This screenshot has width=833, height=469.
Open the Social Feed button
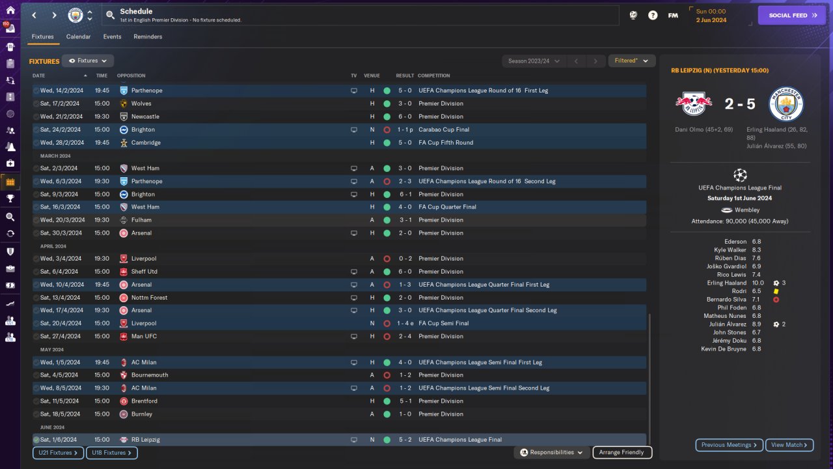[791, 15]
